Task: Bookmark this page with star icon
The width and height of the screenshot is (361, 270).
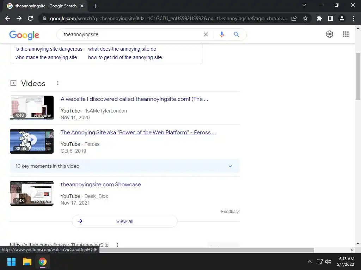Action: (x=305, y=18)
